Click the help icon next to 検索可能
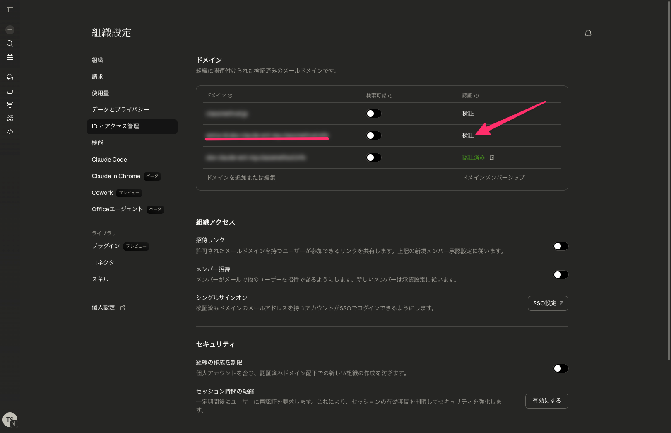671x433 pixels. [390, 96]
